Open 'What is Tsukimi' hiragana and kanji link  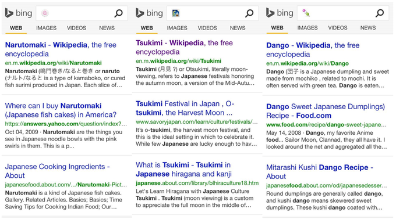183,170
